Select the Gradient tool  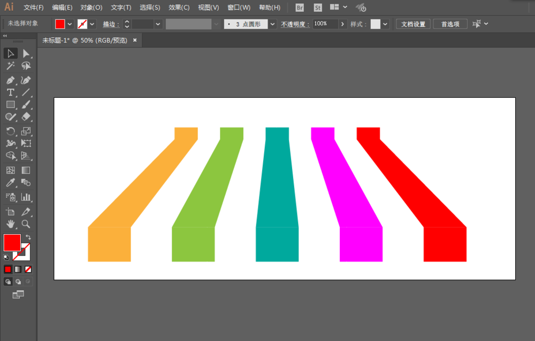pos(26,170)
